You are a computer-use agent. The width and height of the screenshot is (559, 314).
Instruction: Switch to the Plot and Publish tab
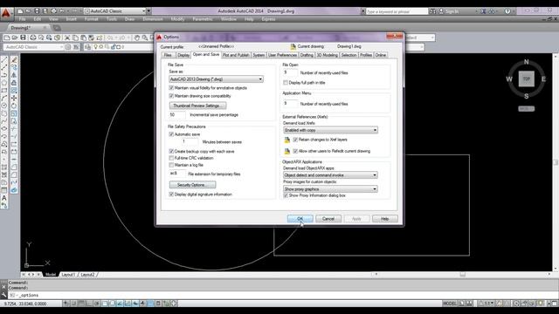pos(236,55)
